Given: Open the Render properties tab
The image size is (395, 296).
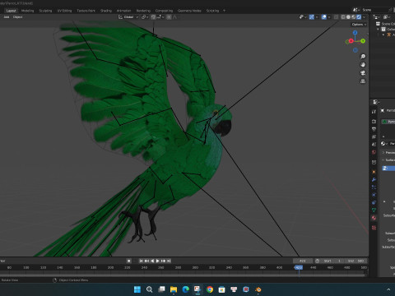Looking at the screenshot, I should coord(374,122).
